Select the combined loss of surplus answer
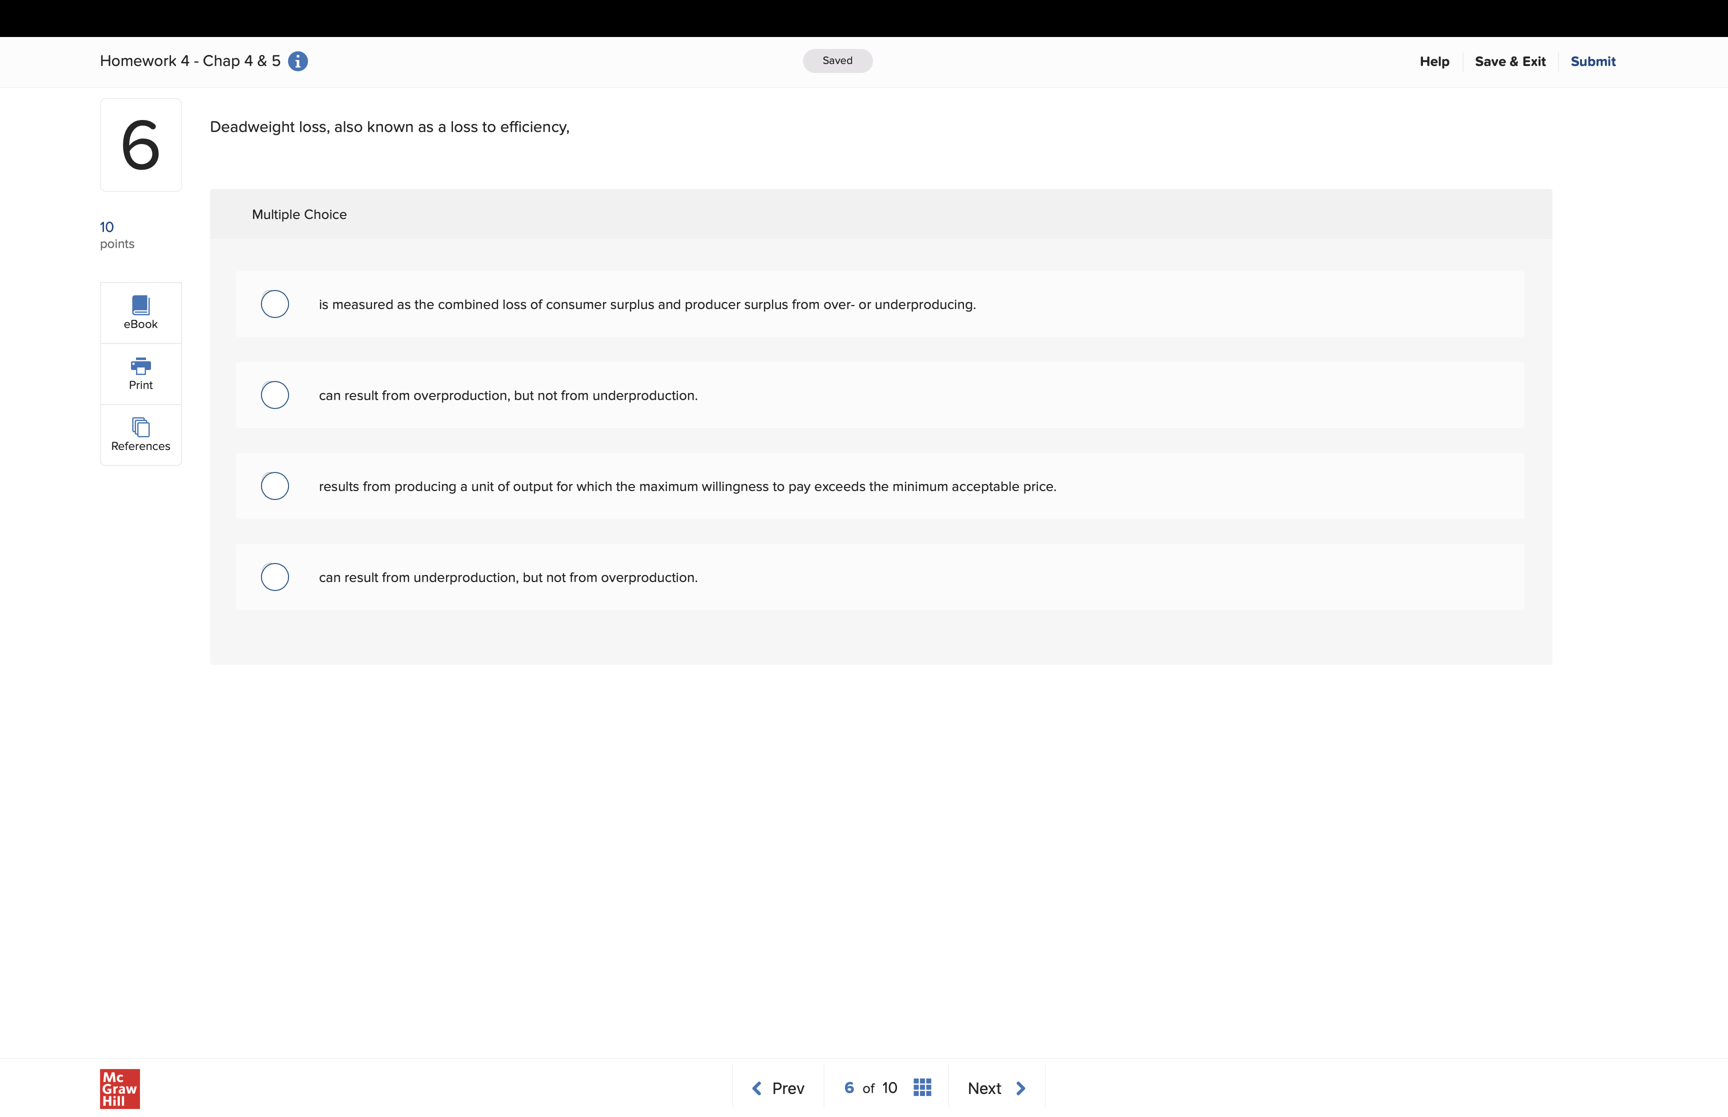 coord(275,304)
